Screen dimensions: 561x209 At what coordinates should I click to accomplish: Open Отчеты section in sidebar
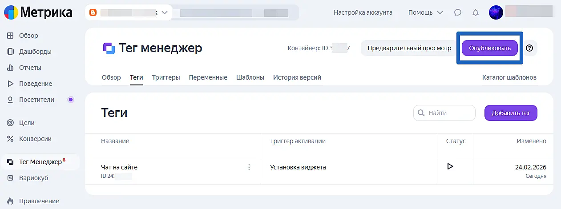[x=30, y=68]
